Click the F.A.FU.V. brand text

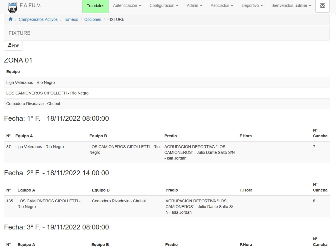pos(30,5)
